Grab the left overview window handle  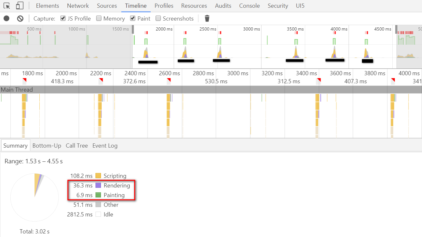pyautogui.click(x=133, y=30)
